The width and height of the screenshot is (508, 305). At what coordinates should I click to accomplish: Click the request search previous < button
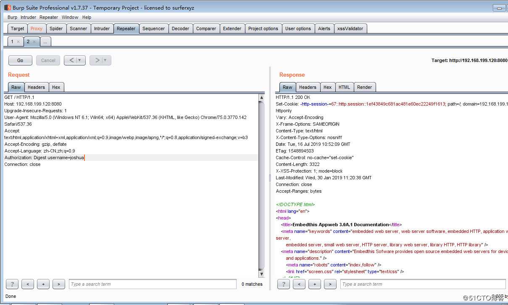tap(28, 284)
